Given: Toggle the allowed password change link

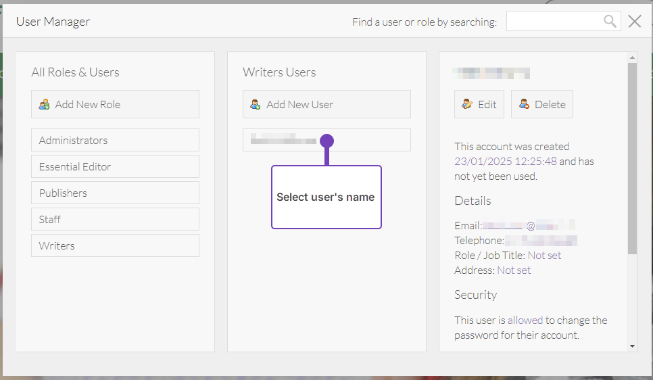Looking at the screenshot, I should [x=525, y=320].
